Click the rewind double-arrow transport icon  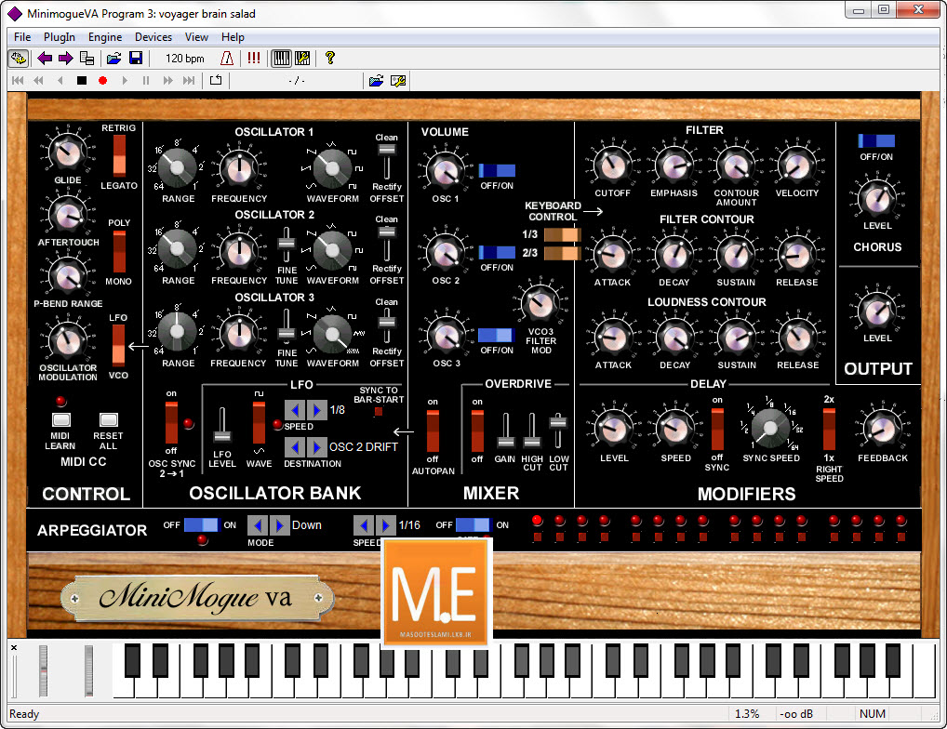39,80
